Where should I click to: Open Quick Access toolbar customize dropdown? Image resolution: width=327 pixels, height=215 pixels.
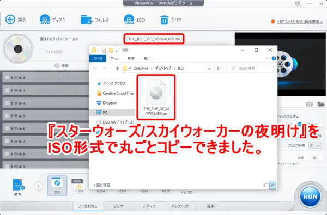click(117, 50)
